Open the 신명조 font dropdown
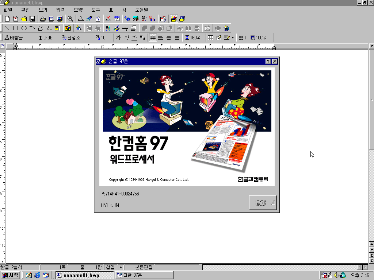Screen dimensions: 374x280 coord(71,38)
